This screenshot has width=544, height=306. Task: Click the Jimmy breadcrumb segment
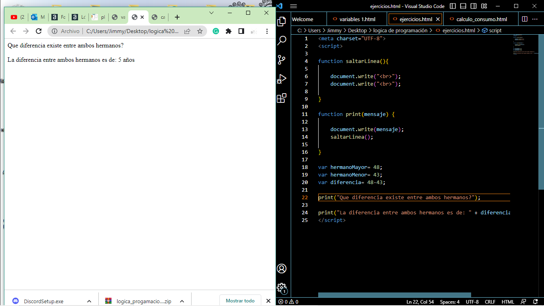pos(334,30)
